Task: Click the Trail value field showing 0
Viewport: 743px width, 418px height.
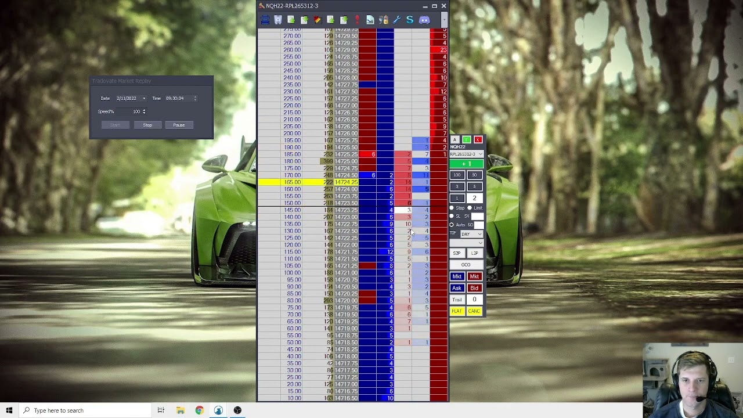Action: pos(474,300)
